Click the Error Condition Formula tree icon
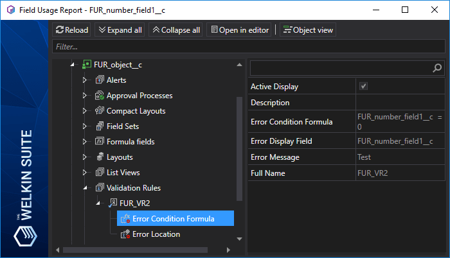 pos(125,218)
